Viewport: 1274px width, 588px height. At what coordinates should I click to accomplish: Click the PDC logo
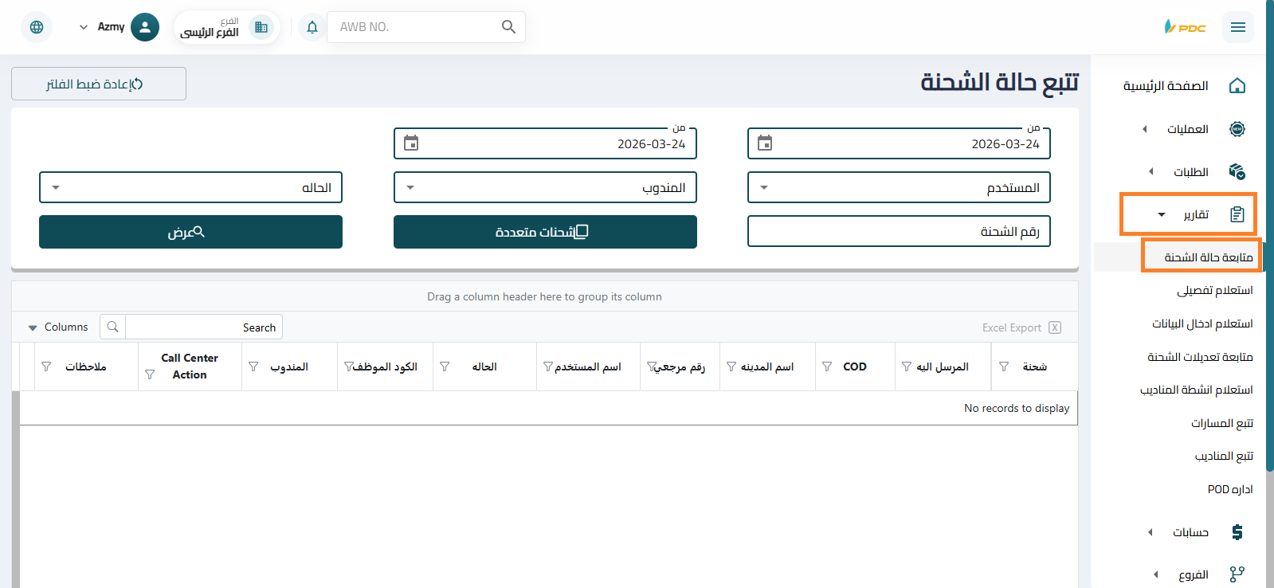pos(1185,27)
